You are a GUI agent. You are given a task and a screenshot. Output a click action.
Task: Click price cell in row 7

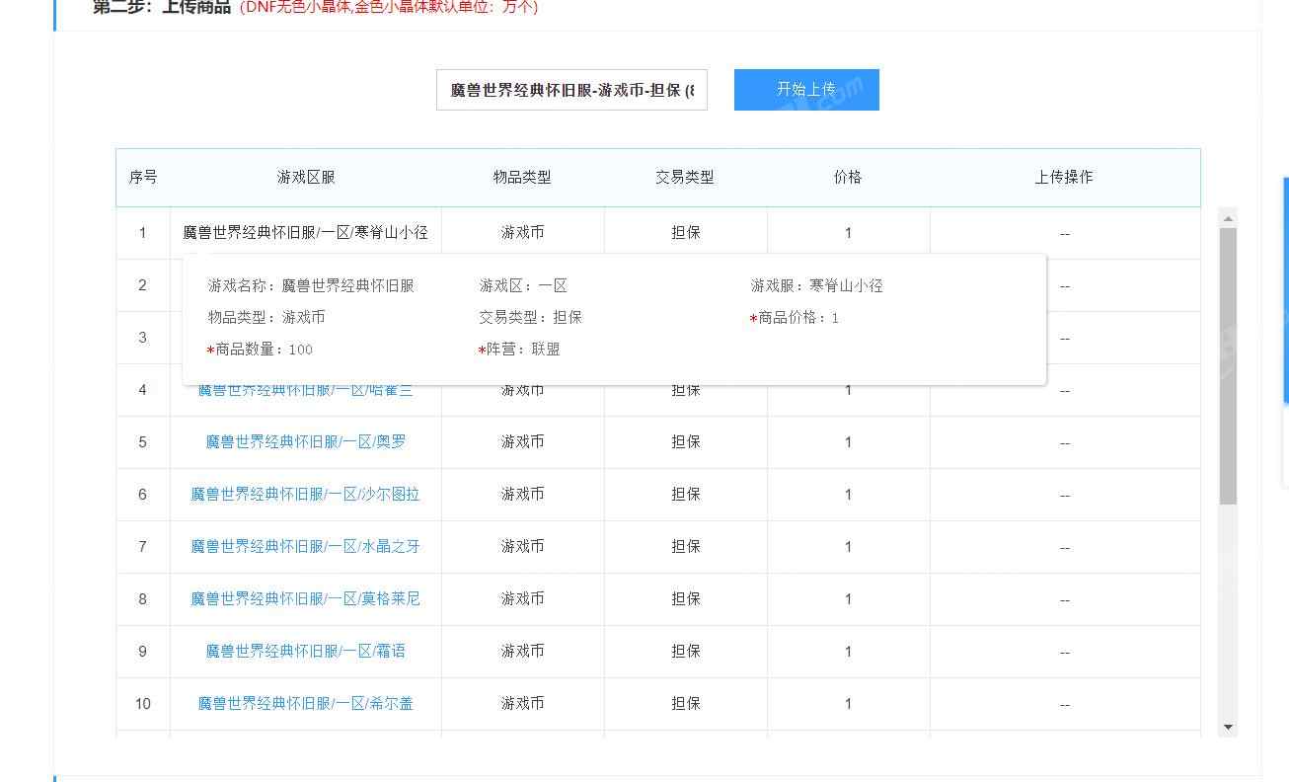[848, 547]
